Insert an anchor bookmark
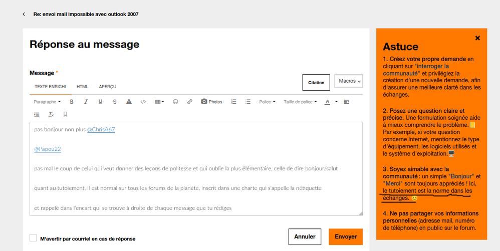This screenshot has height=251, width=500. pos(65,114)
